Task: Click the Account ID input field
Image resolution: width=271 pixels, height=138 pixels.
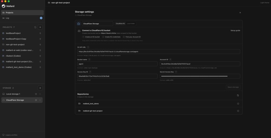Action: [200, 64]
